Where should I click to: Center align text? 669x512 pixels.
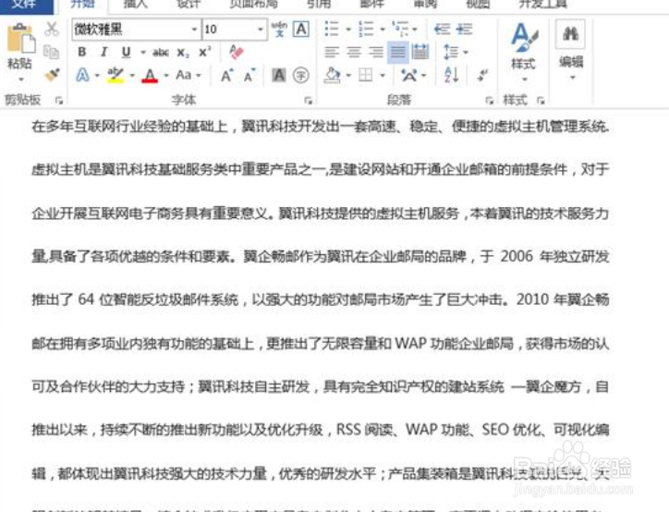click(354, 52)
